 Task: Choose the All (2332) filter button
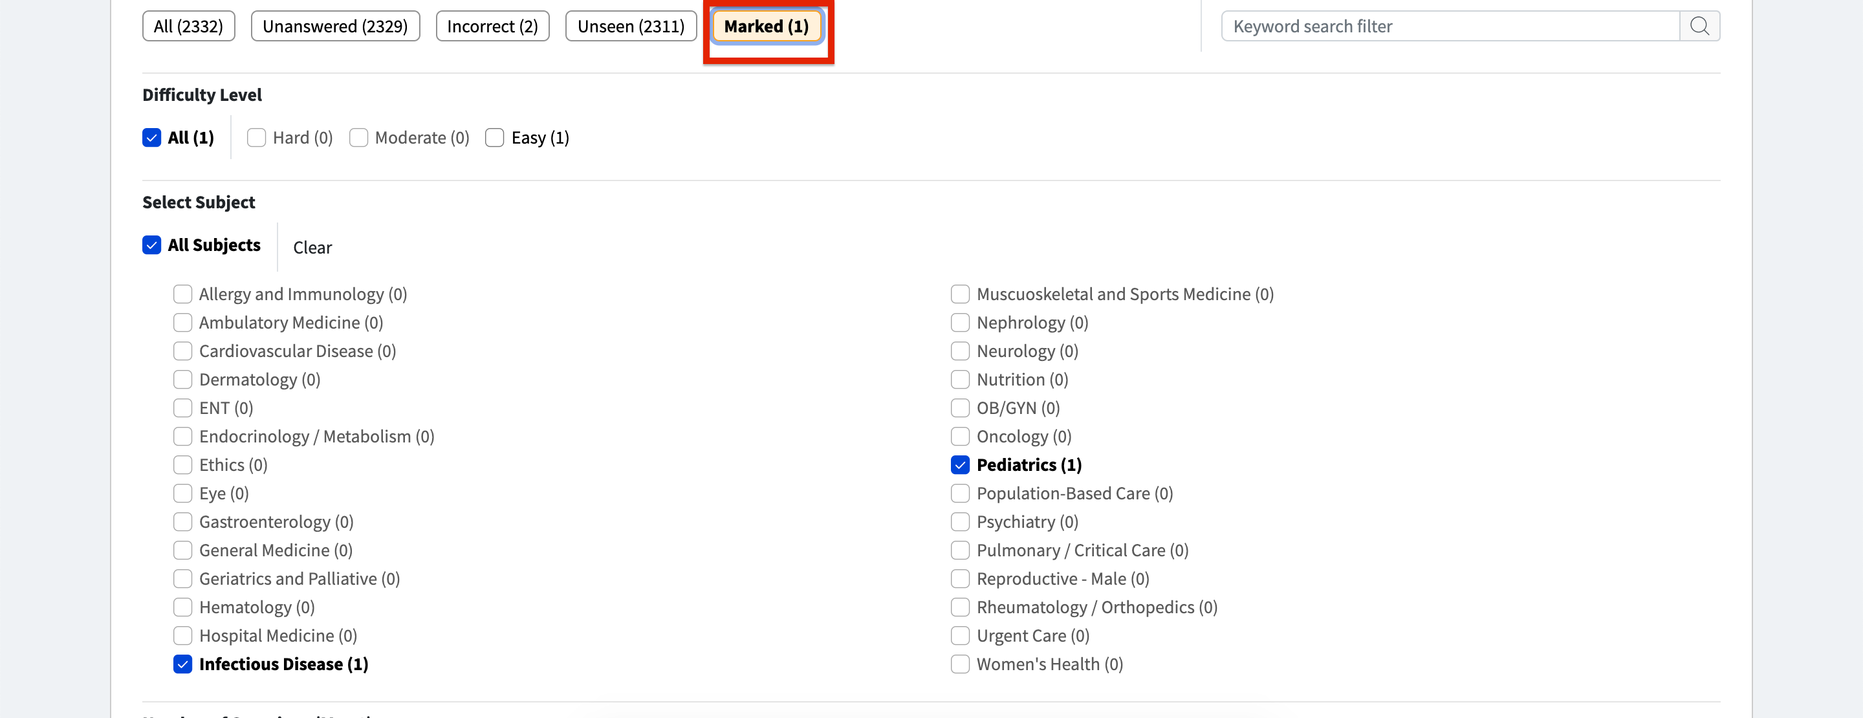pos(188,26)
